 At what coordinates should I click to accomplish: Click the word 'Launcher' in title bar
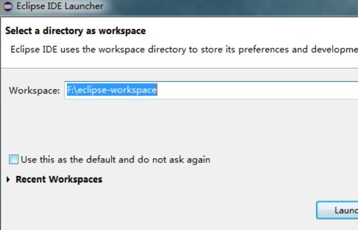84,6
